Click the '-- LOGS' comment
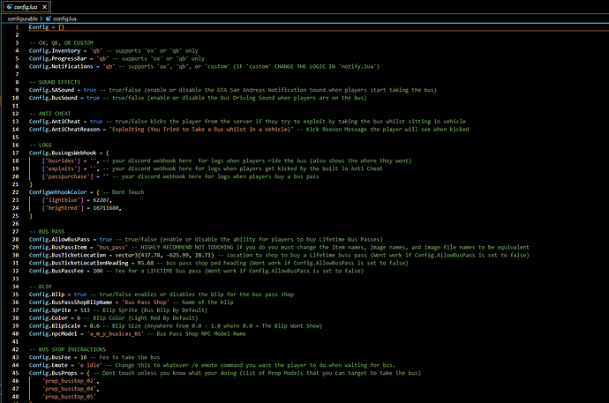Screen dimensions: 609x403 [41, 146]
